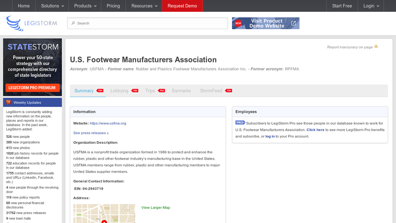396x223 pixels.
Task: Click the red NEW badge on demo banner
Action: (238, 23)
